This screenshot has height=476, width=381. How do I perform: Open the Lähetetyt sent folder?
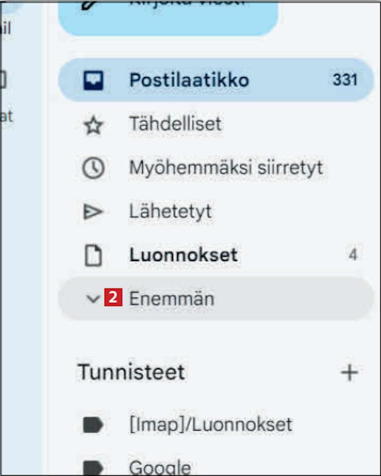[x=170, y=211]
